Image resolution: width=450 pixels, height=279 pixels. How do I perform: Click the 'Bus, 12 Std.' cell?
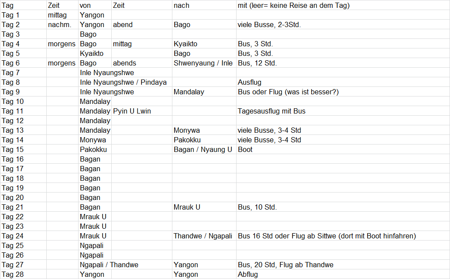257,63
